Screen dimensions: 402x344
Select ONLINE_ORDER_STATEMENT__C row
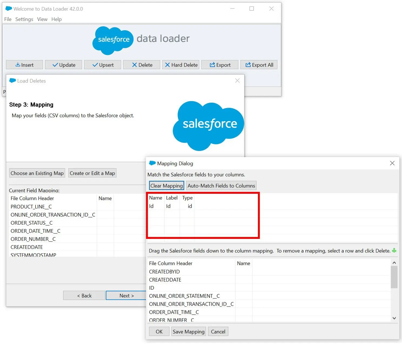click(x=269, y=296)
